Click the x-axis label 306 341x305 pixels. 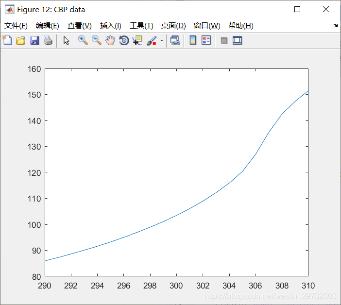(256, 286)
